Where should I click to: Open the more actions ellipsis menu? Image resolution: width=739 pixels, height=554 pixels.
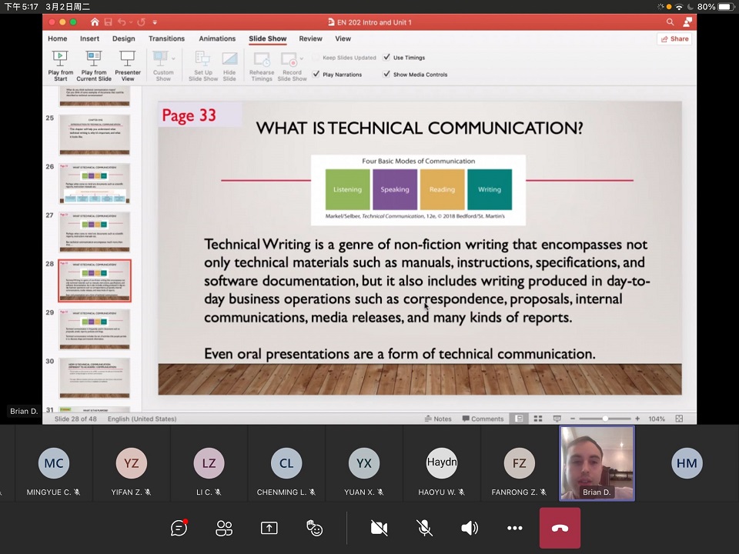tap(514, 528)
